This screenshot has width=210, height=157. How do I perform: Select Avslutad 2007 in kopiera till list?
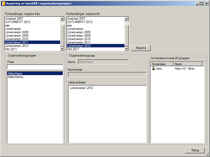pyautogui.click(x=96, y=19)
